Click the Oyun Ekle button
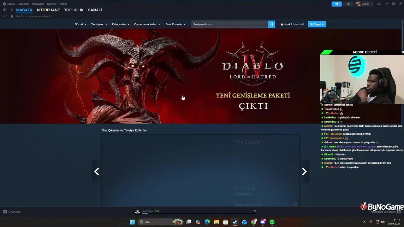404x227 pixels. coord(12,212)
